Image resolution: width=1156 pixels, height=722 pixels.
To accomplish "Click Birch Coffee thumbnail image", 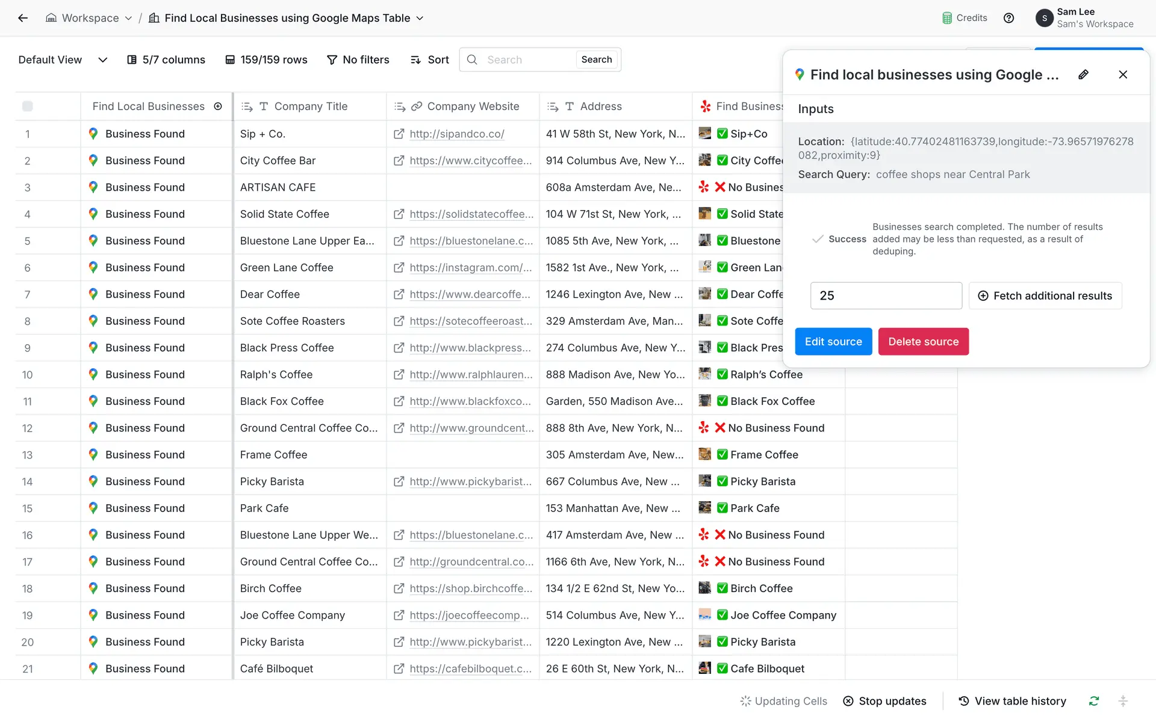I will (x=704, y=588).
